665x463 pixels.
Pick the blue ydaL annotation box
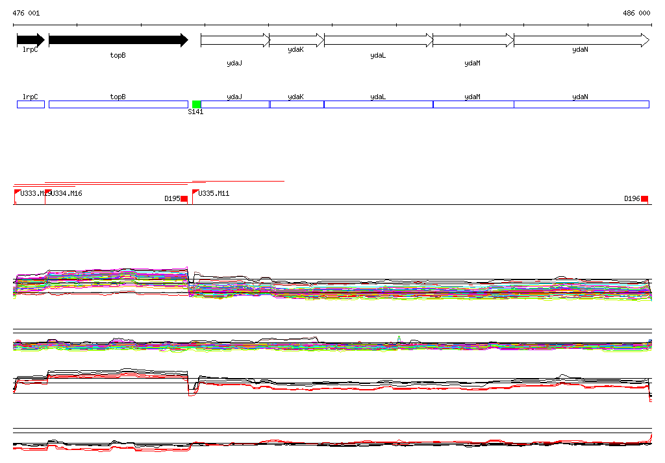click(x=379, y=104)
